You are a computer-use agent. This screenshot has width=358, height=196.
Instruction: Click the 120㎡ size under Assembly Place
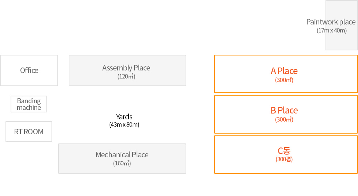126,76
